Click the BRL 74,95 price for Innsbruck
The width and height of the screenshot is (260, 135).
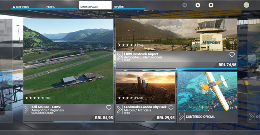point(227,65)
